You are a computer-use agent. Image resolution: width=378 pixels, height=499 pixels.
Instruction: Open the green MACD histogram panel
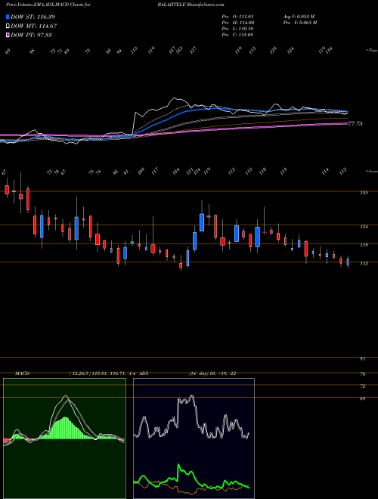(x=64, y=439)
